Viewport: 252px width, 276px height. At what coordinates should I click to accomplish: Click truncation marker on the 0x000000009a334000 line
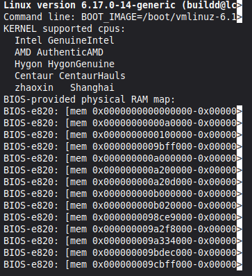pyautogui.click(x=240, y=241)
